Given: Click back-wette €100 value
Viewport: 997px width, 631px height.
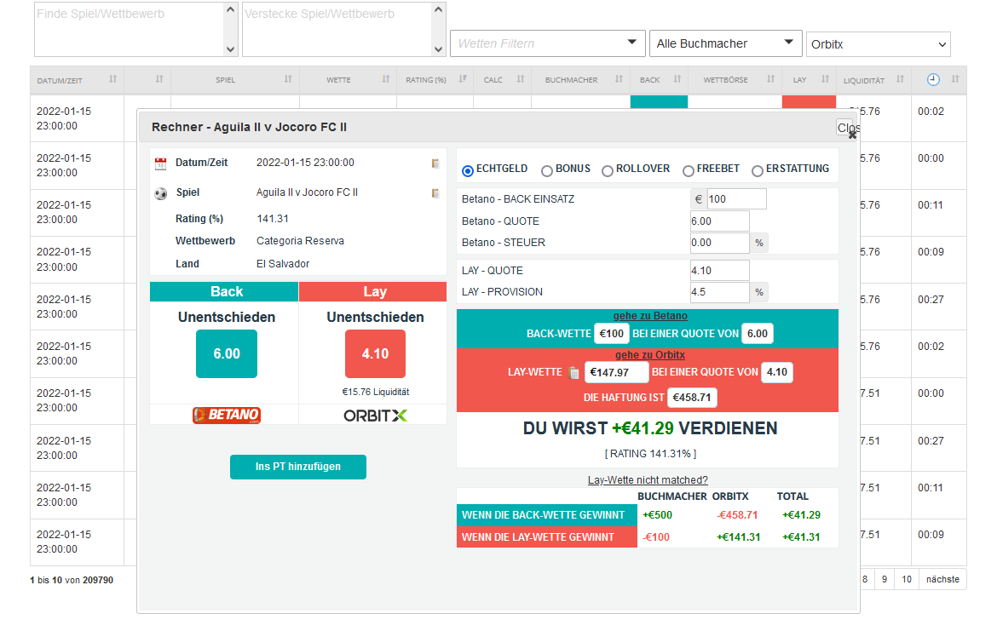Looking at the screenshot, I should click(x=611, y=334).
